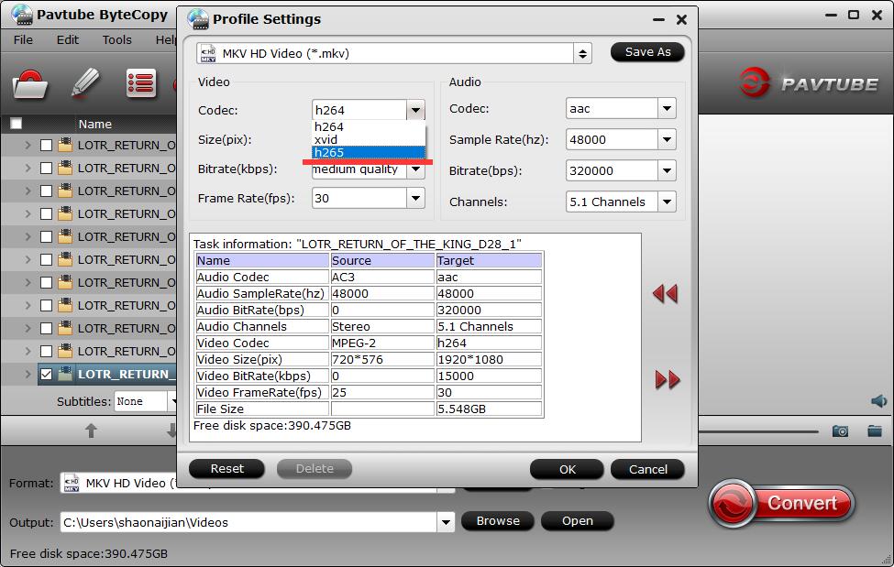
Task: Click the Save As button
Action: [x=647, y=52]
